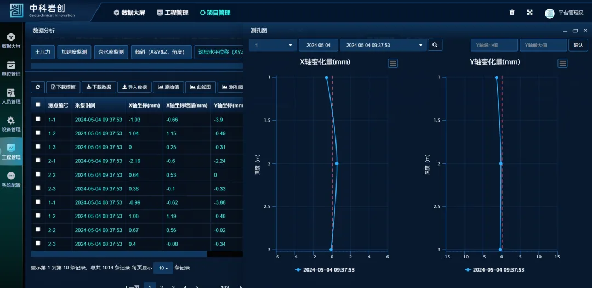This screenshot has height=288, width=592.
Task: Click the Y轴最小值 input field
Action: coord(494,45)
